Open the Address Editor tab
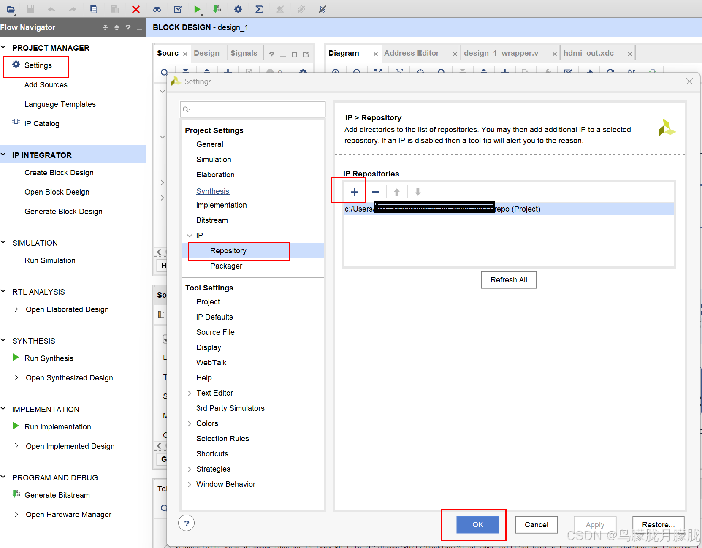The image size is (702, 548). (x=412, y=53)
